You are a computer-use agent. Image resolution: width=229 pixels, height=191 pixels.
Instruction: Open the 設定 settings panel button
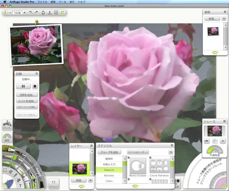(7, 138)
